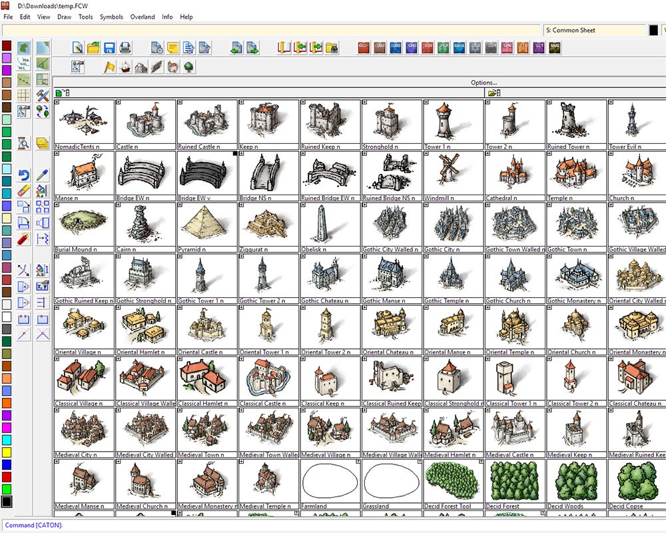Viewport: 666px width, 533px height.
Task: Click the tree vegetation symbols icon
Action: pyautogui.click(x=188, y=67)
